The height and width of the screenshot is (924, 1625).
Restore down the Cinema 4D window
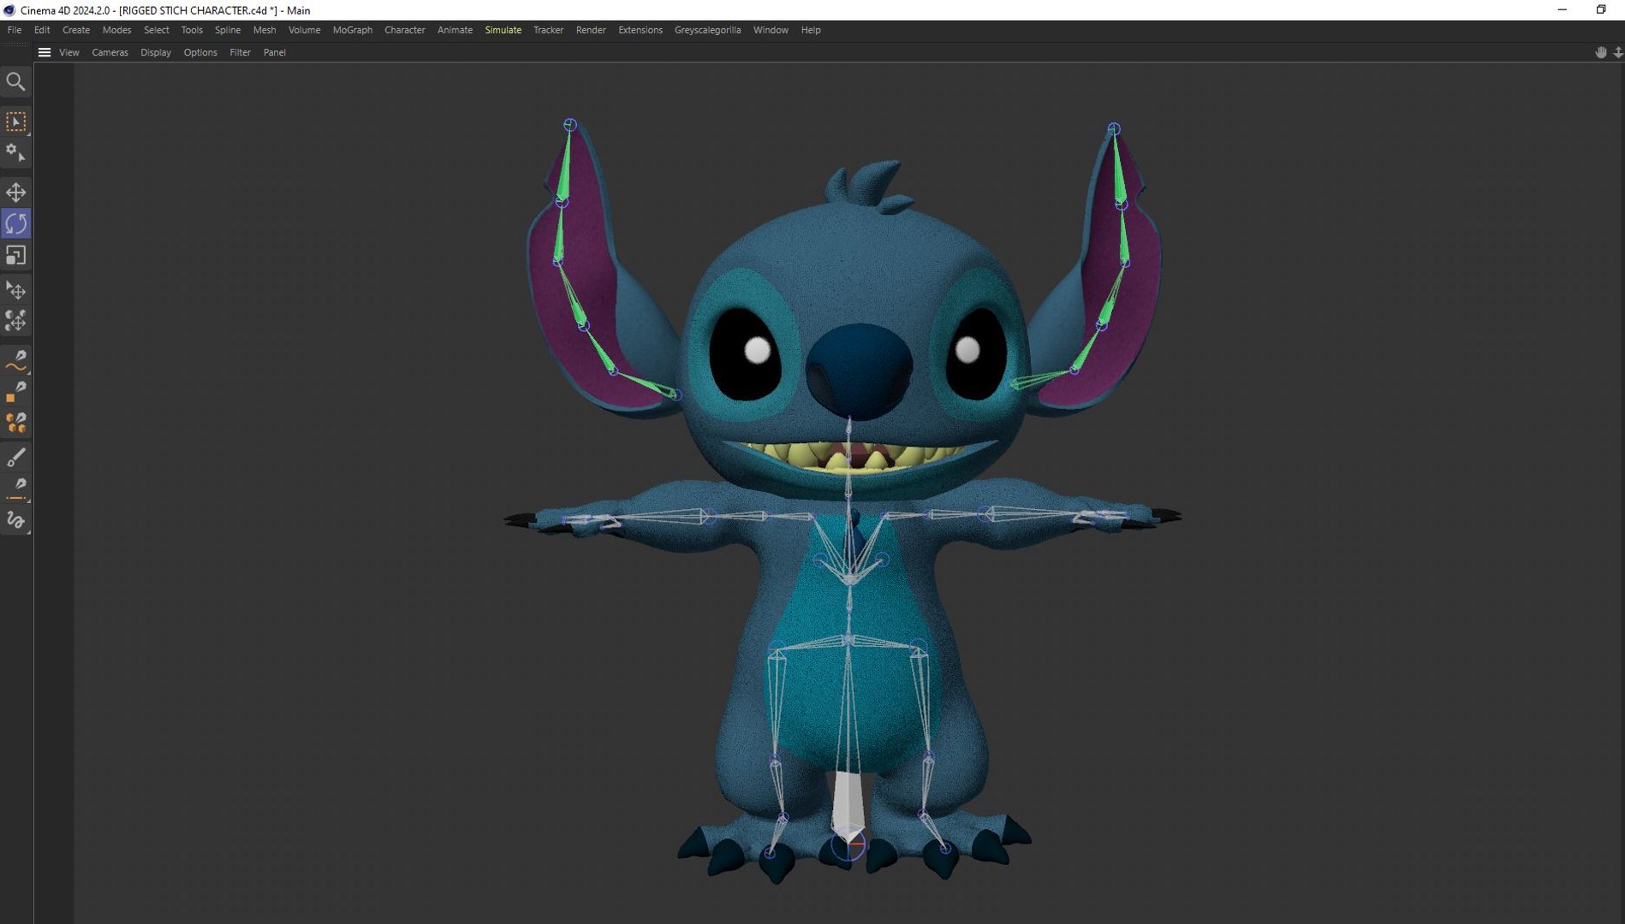coord(1601,10)
